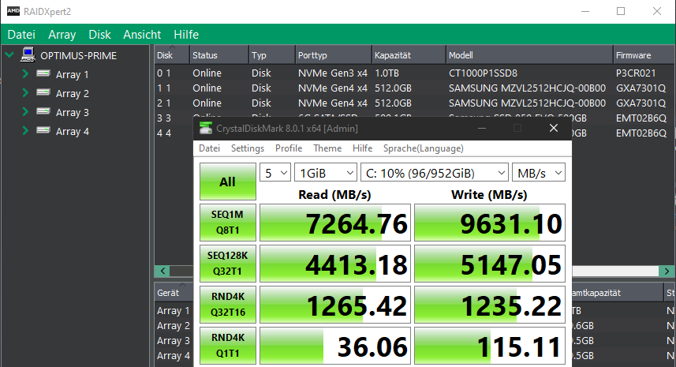Click the RND4K Q1T1 read result 36.06
676x367 pixels.
(335, 346)
